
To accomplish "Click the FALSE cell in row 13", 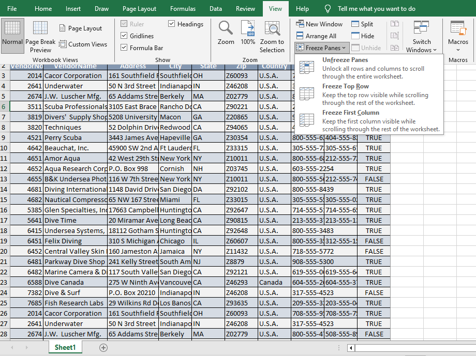I will [x=374, y=179].
